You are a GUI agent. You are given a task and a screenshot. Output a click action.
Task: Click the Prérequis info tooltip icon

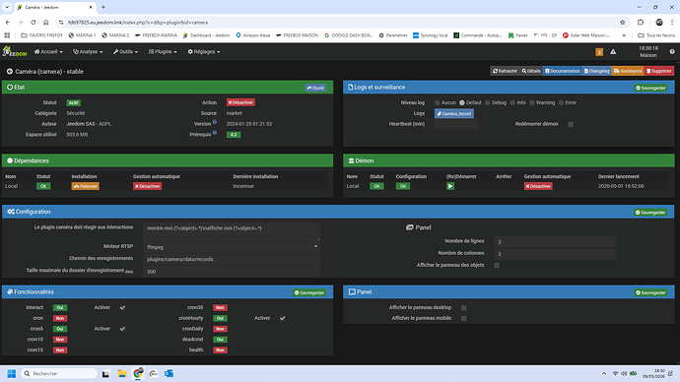(215, 133)
